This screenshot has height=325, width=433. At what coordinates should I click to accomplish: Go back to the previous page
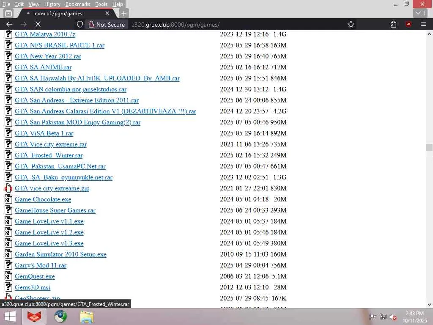point(9,24)
